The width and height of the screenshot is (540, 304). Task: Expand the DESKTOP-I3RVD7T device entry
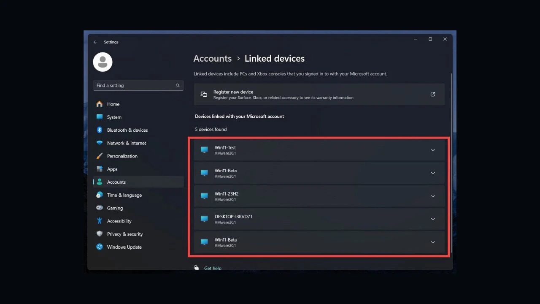433,219
